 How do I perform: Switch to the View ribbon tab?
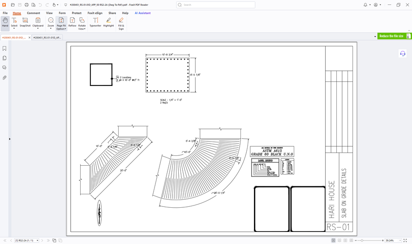49,13
